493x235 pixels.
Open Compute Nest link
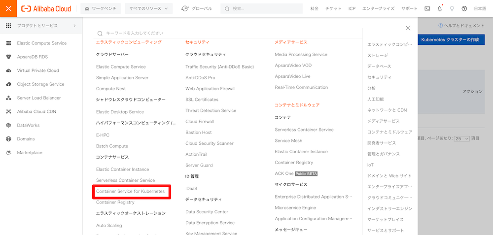[110, 89]
